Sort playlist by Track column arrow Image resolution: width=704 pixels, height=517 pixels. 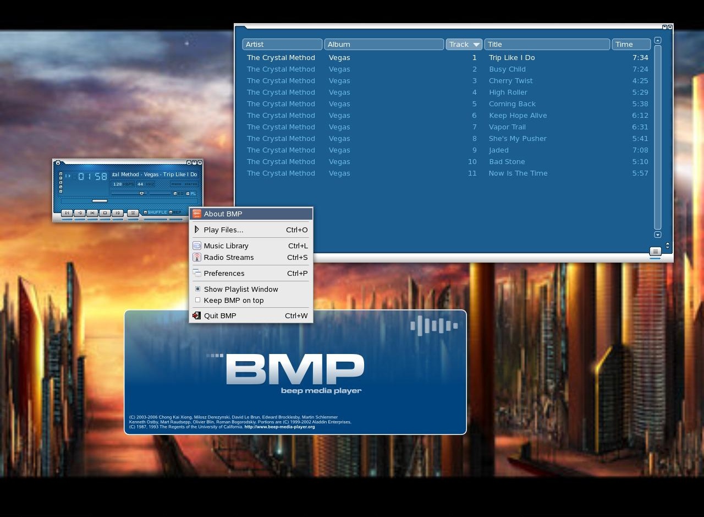point(476,45)
